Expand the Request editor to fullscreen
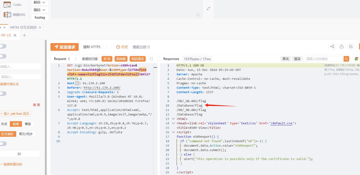This screenshot has height=175, width=360. click(x=151, y=59)
